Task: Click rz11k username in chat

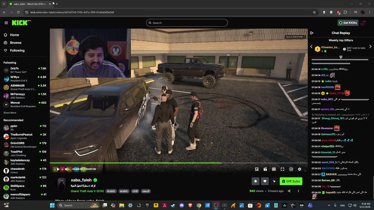Action: pos(324,69)
